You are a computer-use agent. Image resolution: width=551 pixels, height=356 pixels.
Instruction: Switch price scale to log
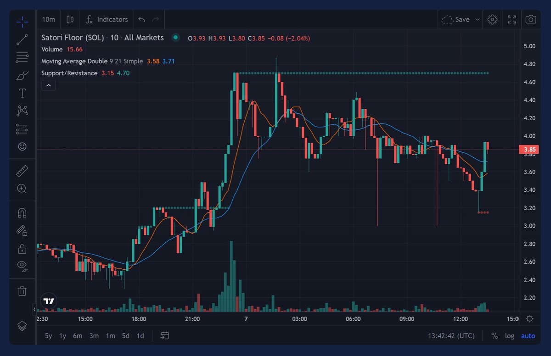[x=510, y=336]
